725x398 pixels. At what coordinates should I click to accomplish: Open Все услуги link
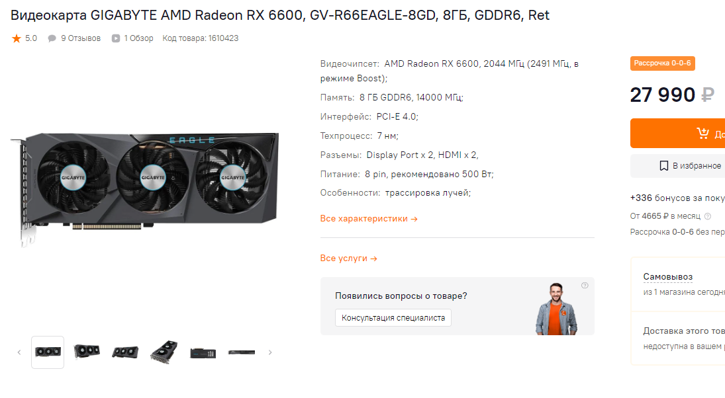click(x=349, y=258)
